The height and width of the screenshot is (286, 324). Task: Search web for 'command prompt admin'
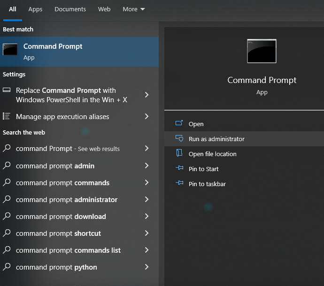[x=79, y=166]
